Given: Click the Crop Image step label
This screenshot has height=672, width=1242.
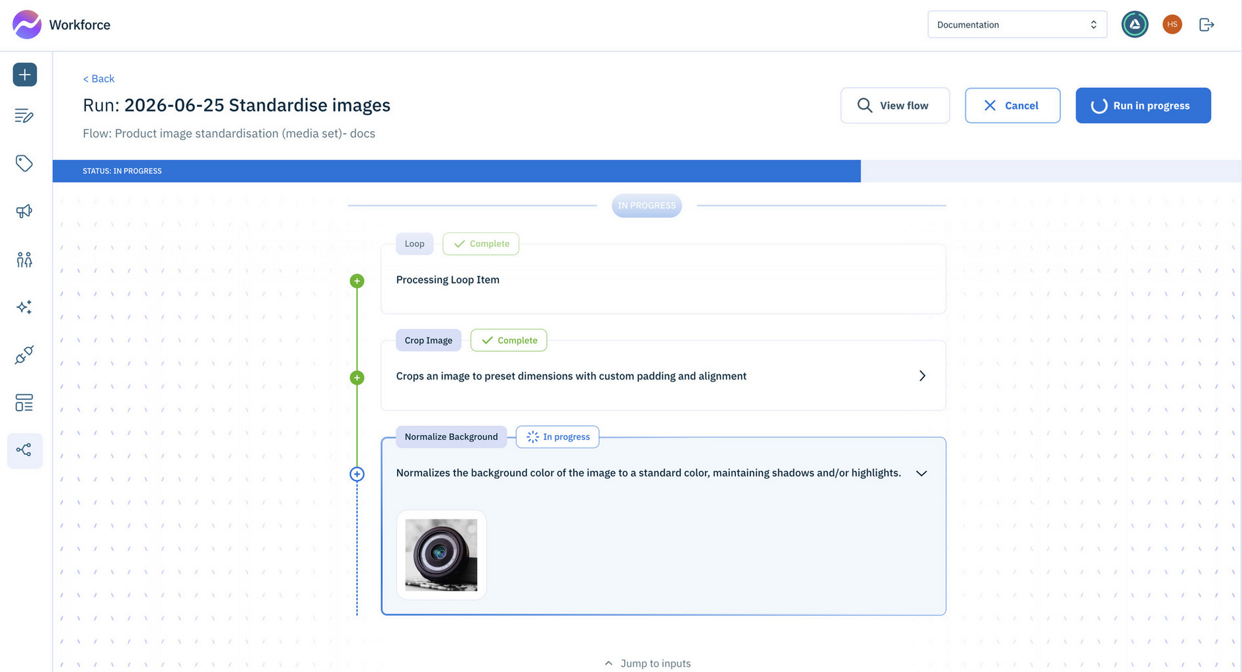Looking at the screenshot, I should [428, 341].
